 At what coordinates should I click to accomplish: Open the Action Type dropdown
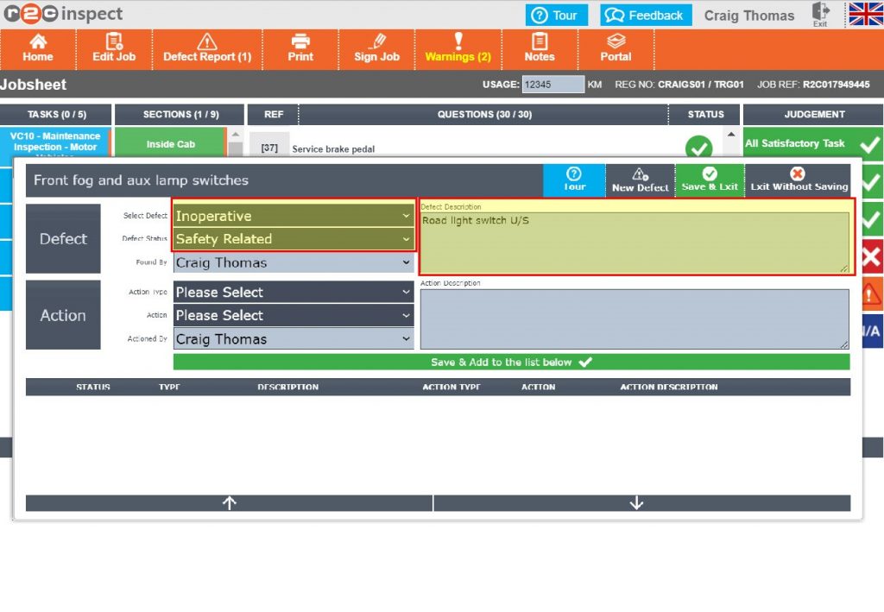(x=294, y=292)
